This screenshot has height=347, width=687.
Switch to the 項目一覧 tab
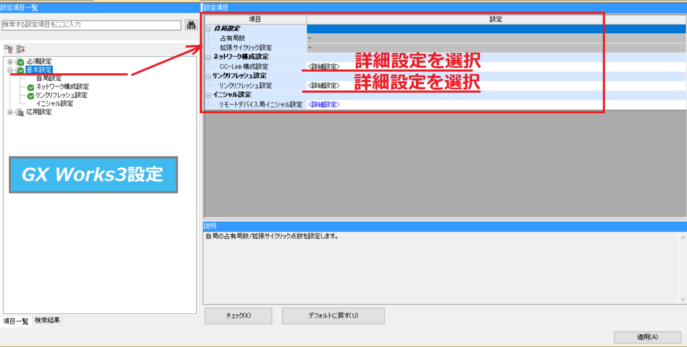pyautogui.click(x=15, y=321)
